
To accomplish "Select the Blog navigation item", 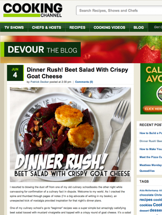I will pyautogui.click(x=139, y=27).
